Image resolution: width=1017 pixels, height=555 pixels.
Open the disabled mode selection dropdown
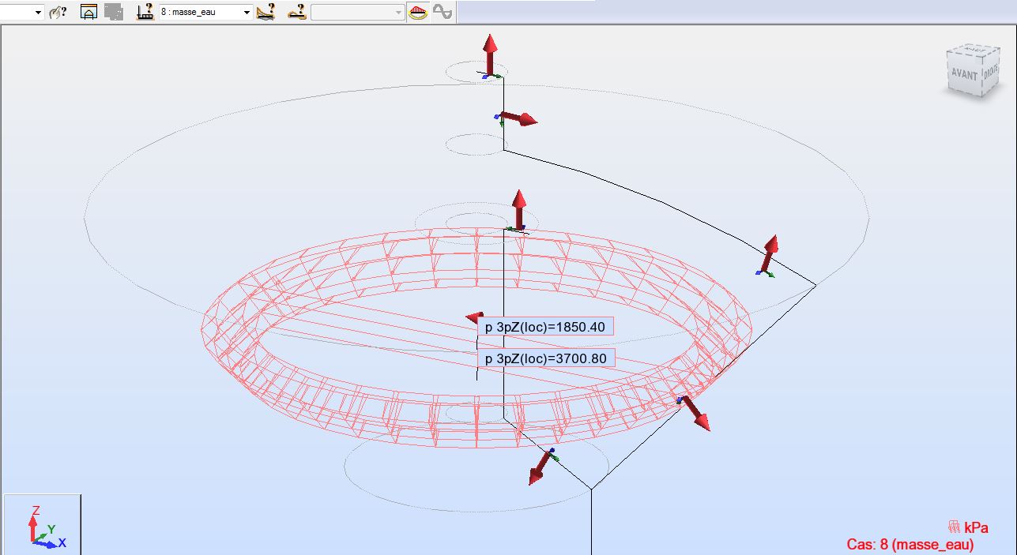point(399,12)
